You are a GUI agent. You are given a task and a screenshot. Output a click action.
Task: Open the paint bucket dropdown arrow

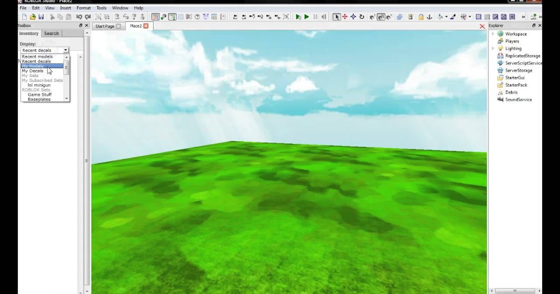tap(446, 17)
